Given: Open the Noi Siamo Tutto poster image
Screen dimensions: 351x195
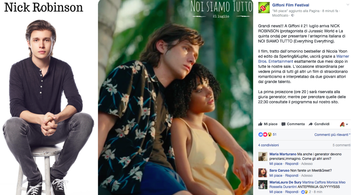Looking at the screenshot, I should pos(175,98).
